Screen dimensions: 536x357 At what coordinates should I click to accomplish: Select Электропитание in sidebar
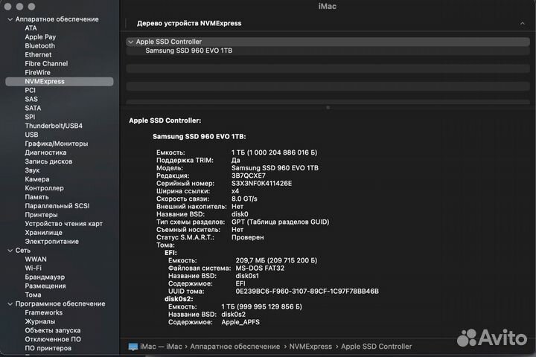(51, 241)
